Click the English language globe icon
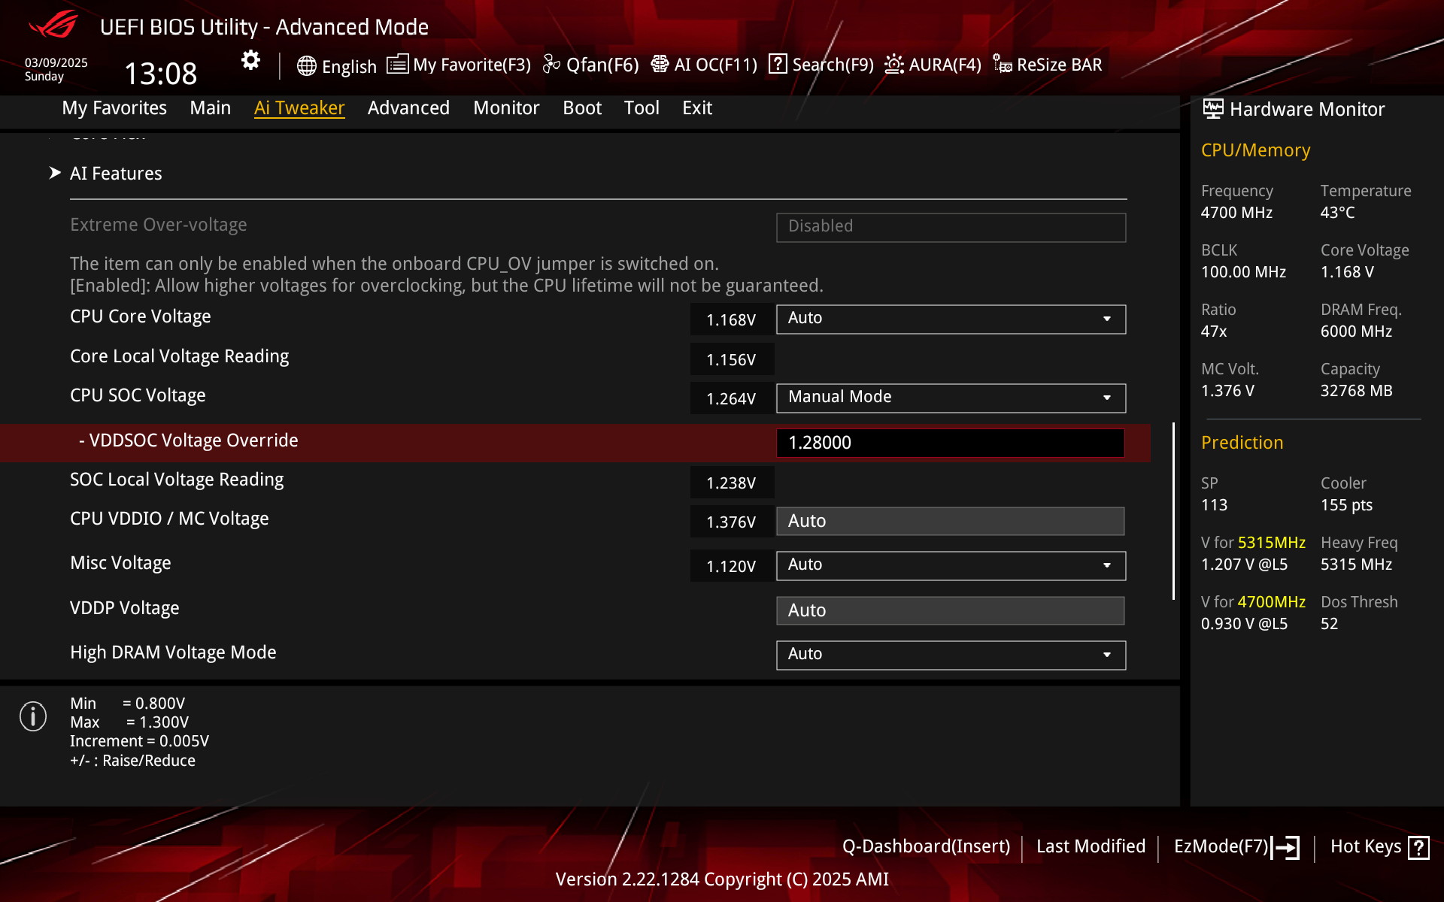The image size is (1444, 902). 306,66
